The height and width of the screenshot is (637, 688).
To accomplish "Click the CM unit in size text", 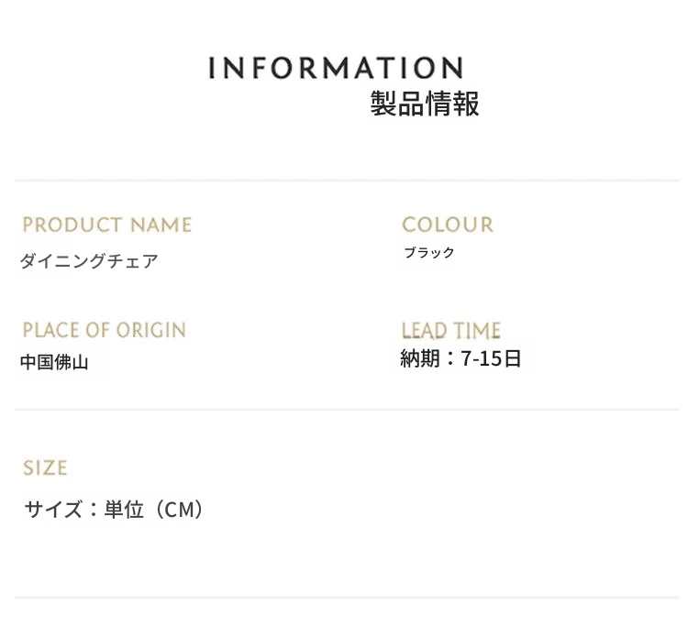I will tap(179, 510).
